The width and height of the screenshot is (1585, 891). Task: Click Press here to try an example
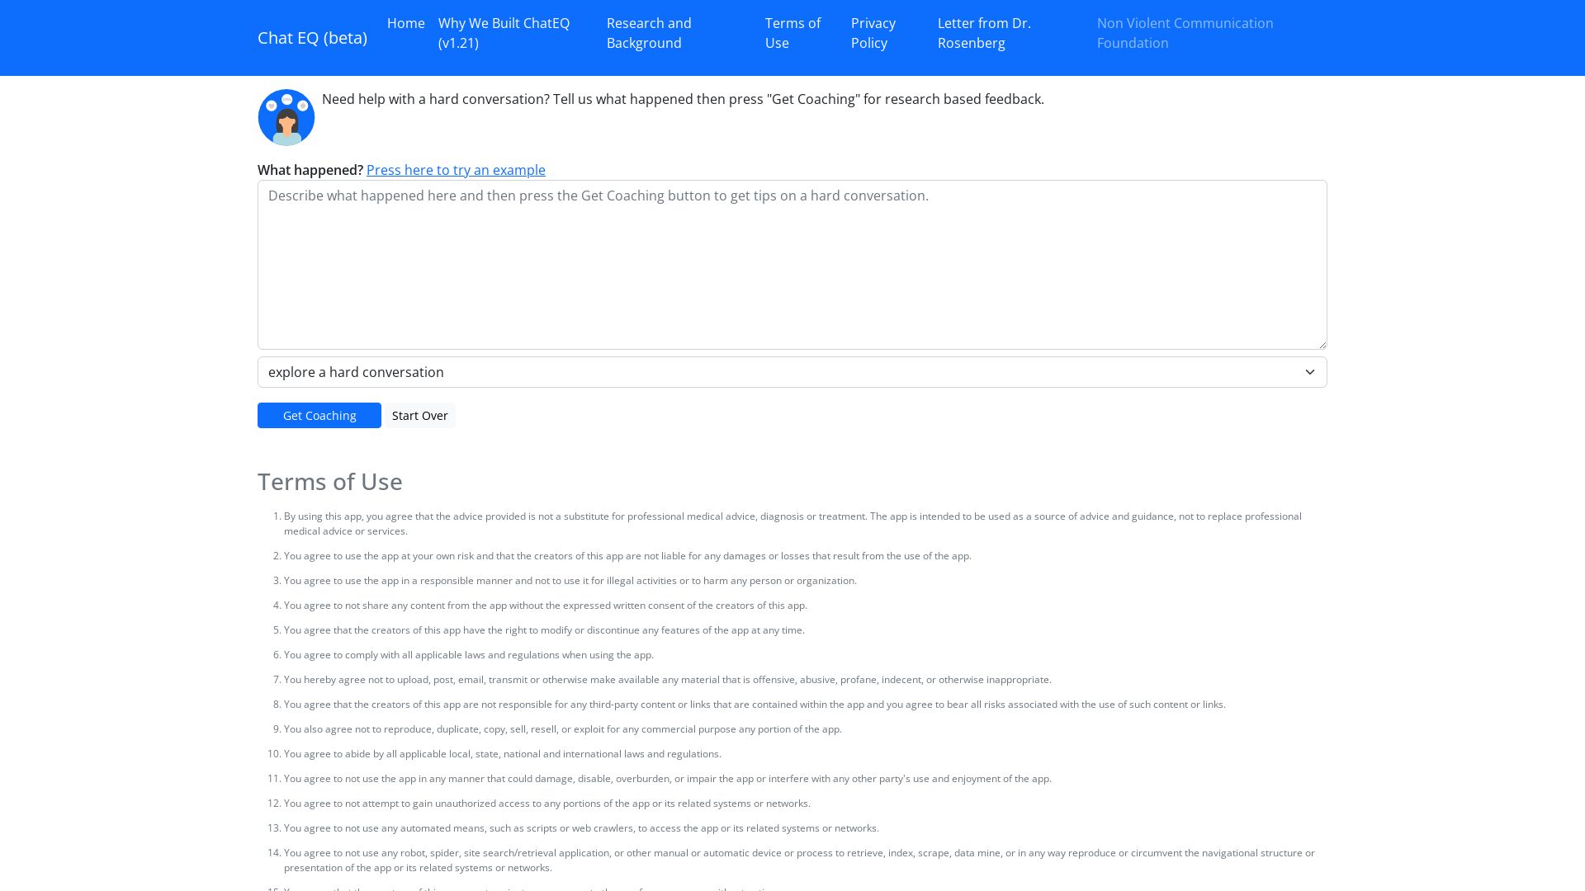pos(456,170)
